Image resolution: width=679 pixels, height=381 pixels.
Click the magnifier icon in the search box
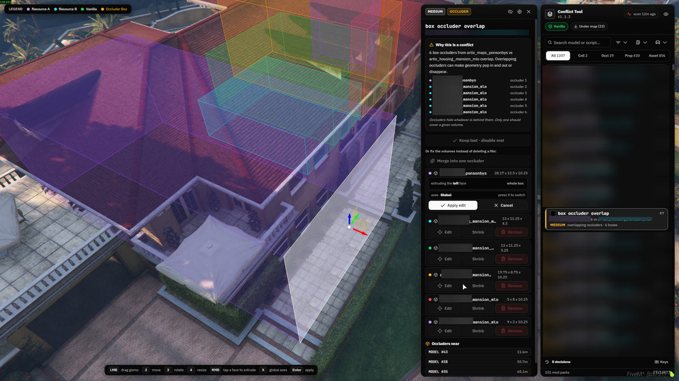550,42
